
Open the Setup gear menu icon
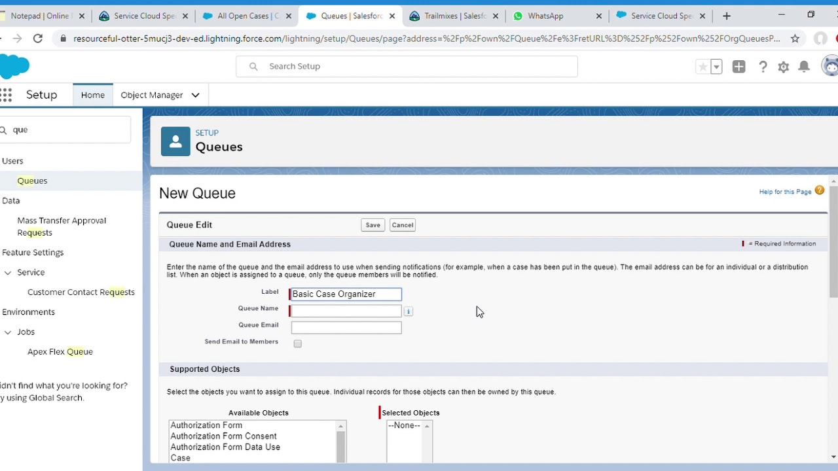pyautogui.click(x=784, y=67)
